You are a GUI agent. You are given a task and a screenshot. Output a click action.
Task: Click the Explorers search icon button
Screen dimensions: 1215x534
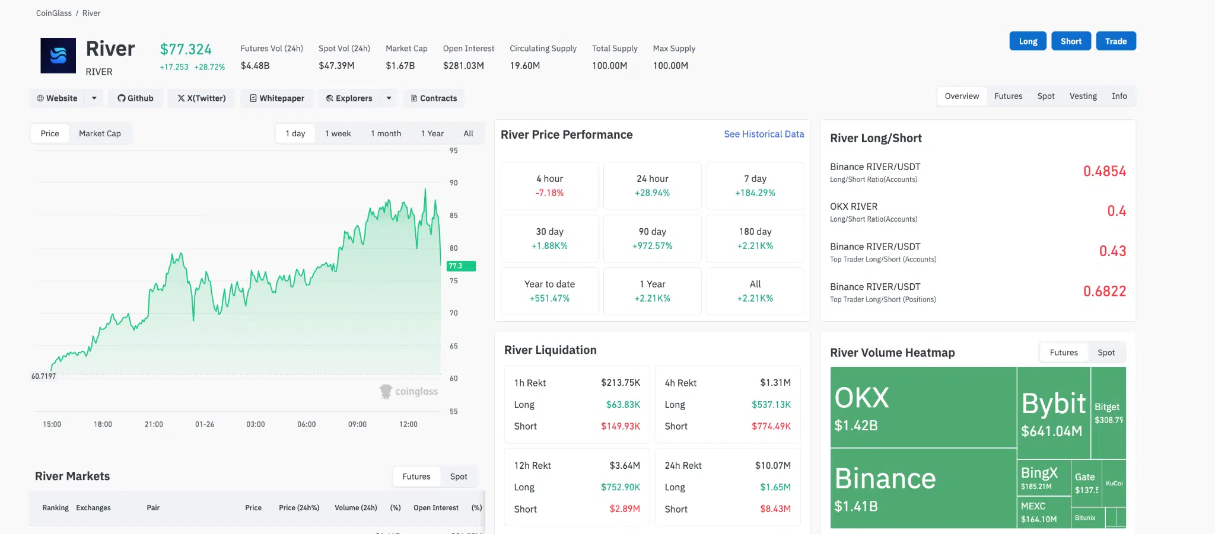click(x=349, y=98)
